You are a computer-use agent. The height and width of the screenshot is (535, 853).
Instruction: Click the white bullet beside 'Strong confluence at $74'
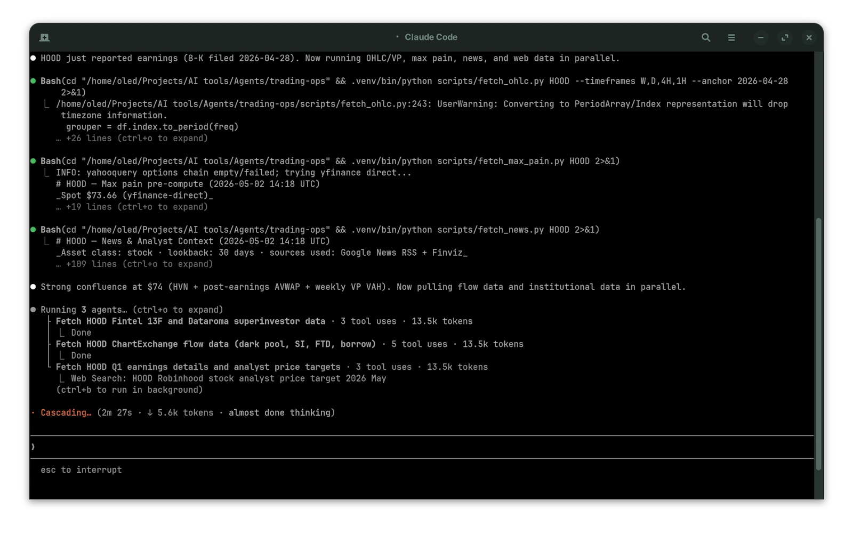coord(34,287)
